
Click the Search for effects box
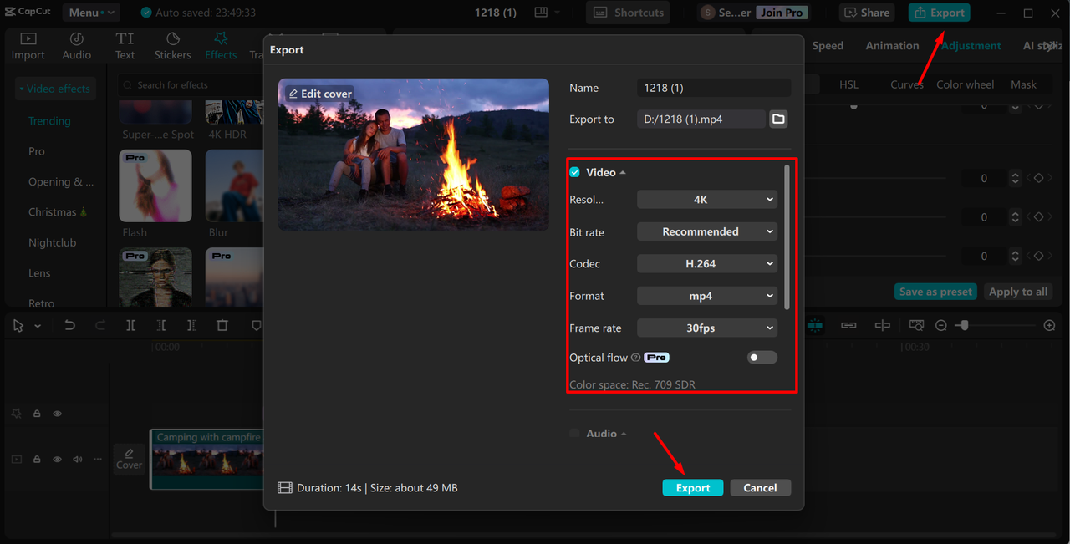coord(189,84)
